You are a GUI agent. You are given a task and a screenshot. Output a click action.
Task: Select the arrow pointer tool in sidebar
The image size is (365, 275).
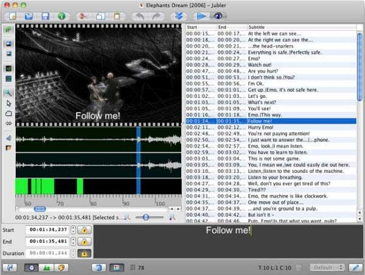click(9, 103)
